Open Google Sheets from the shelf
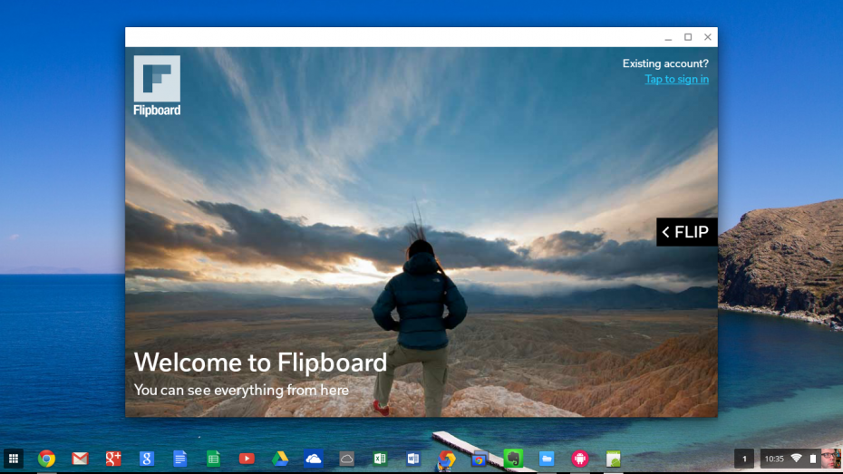The width and height of the screenshot is (843, 474). coord(213,459)
